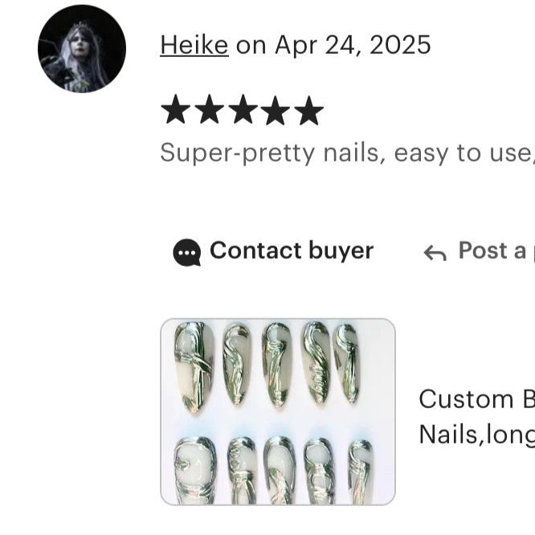The height and width of the screenshot is (535, 535).
Task: Click the last nail in the photo's lower row
Action: click(x=361, y=472)
